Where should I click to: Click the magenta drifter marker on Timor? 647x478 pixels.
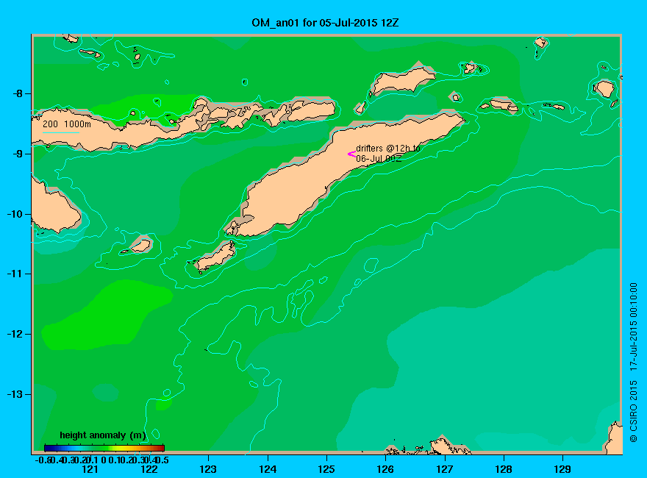[x=351, y=154]
